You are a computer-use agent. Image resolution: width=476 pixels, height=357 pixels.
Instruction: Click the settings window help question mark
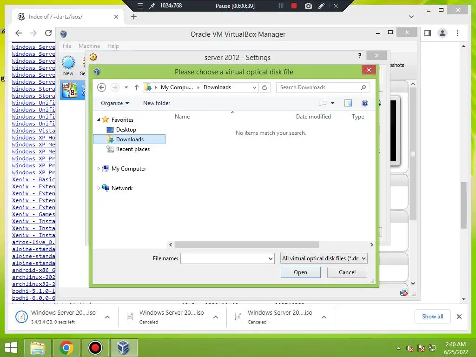coord(360,55)
